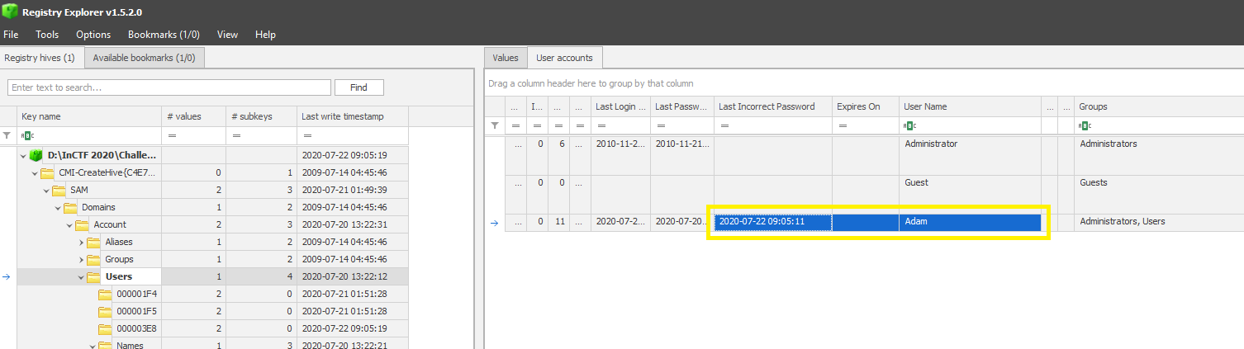Collapse the SAM key node
Screen dimensions: 1244x349
click(x=46, y=190)
